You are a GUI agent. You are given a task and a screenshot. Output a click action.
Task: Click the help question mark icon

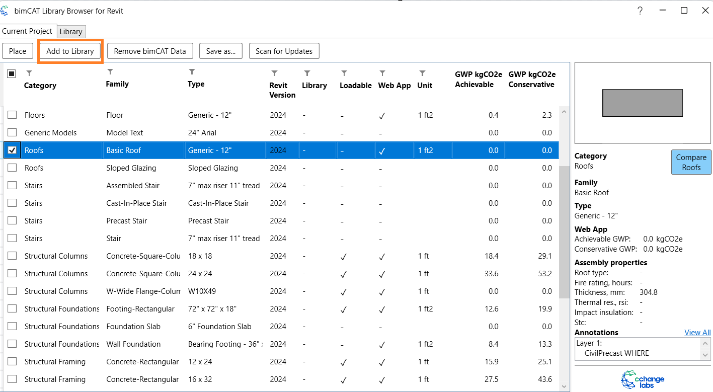(640, 11)
